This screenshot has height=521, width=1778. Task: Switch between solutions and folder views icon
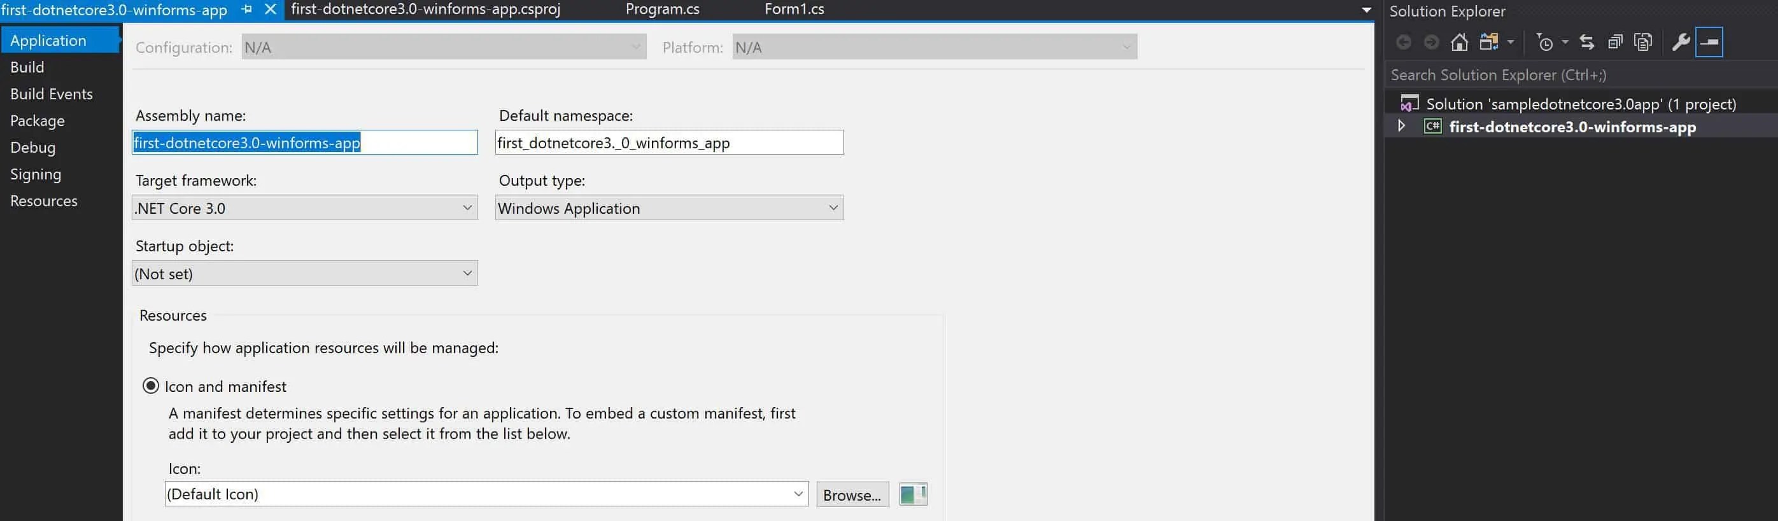tap(1489, 43)
